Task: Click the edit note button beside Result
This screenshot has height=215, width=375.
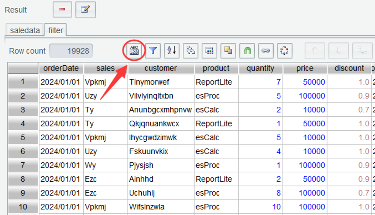Action: (86, 10)
